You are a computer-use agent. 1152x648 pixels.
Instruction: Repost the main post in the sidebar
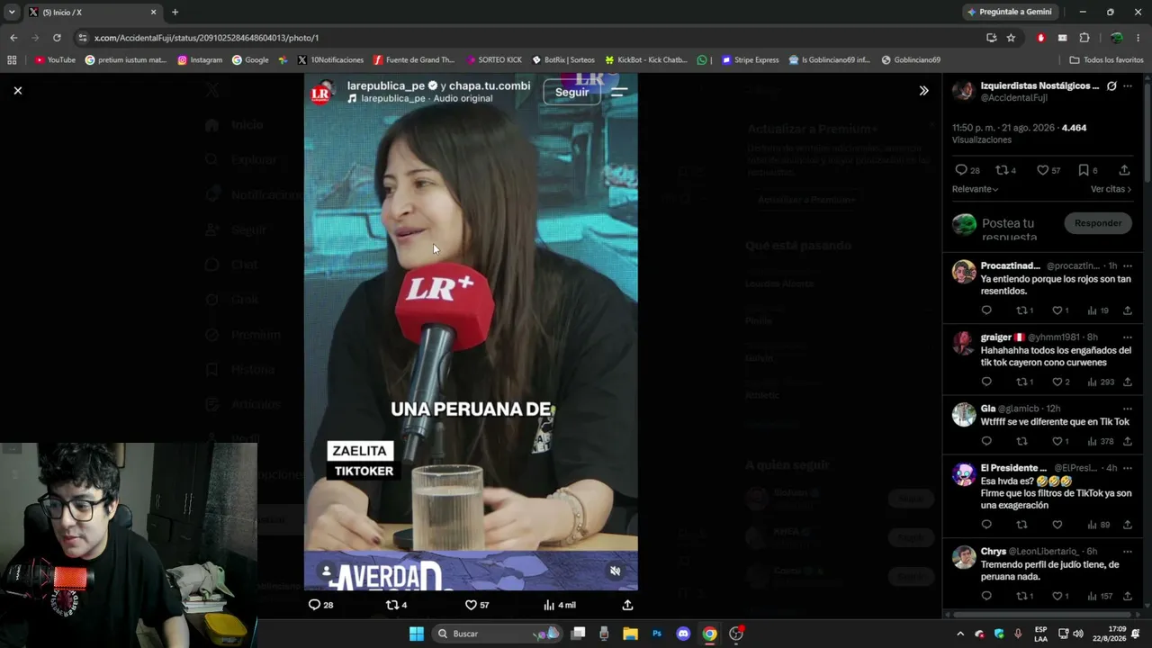tap(1002, 170)
